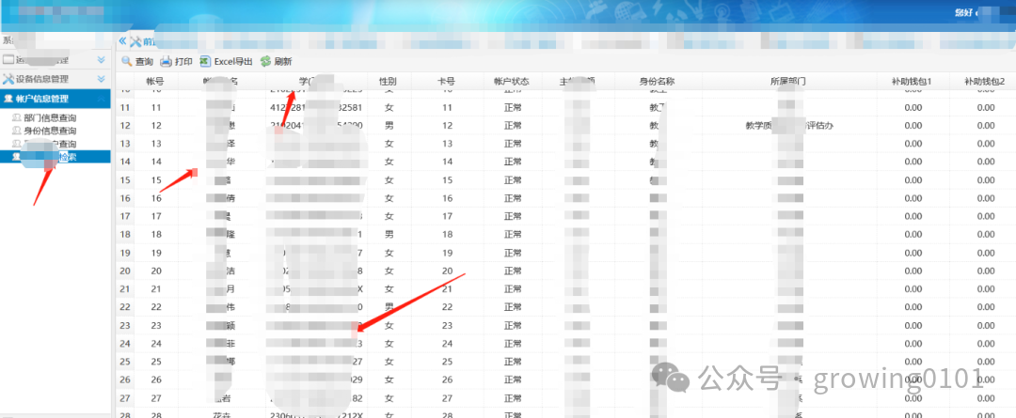The width and height of the screenshot is (1016, 418).
Task: Refresh the list using 刷新
Action: [x=276, y=61]
